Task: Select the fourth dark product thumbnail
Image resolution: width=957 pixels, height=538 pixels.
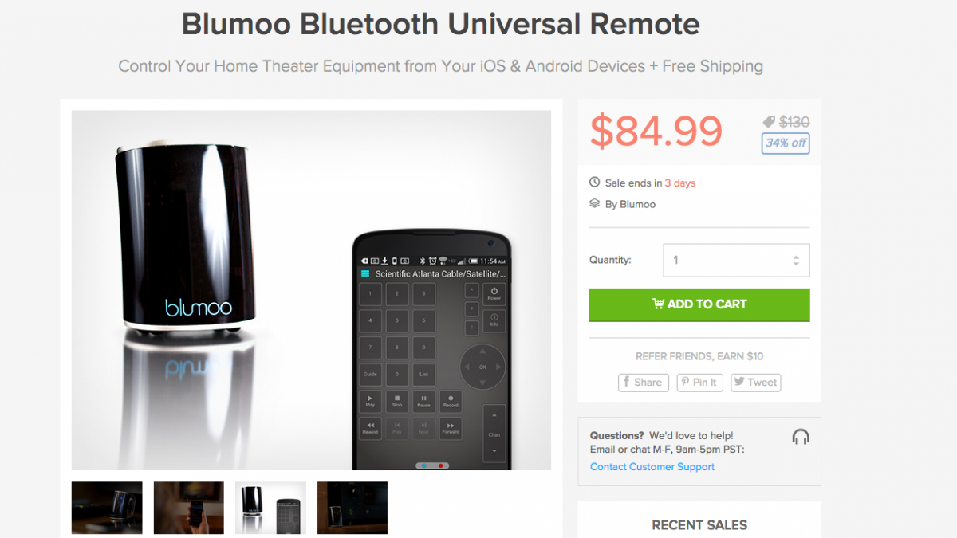Action: pyautogui.click(x=352, y=508)
